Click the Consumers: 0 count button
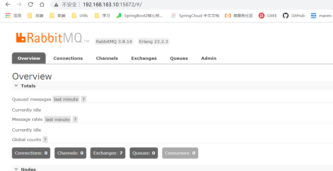333x171 pixels. (x=180, y=153)
